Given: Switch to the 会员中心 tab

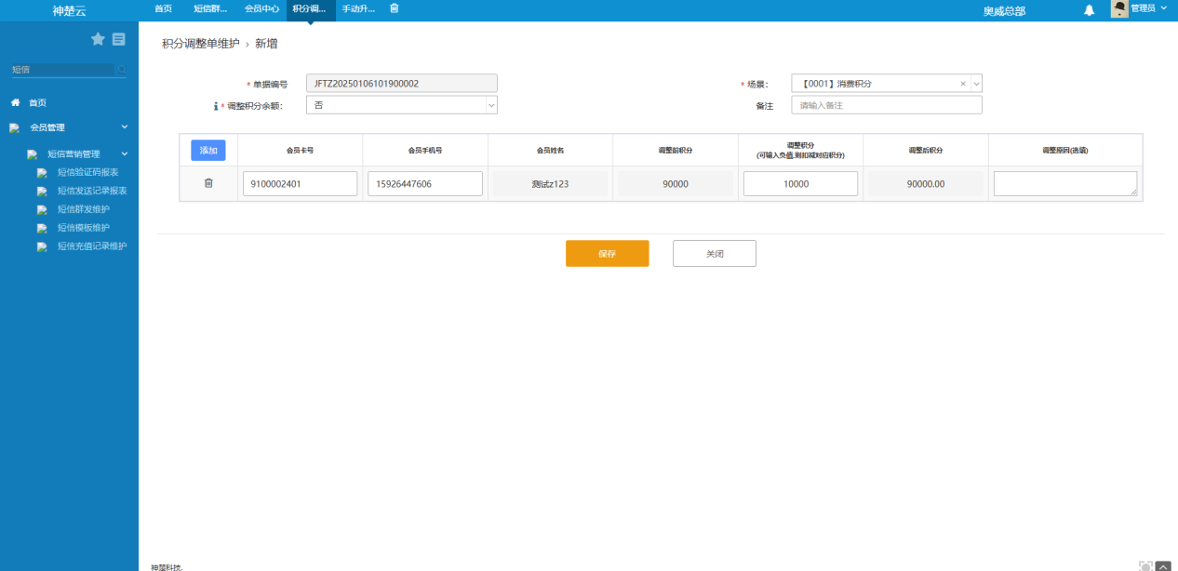Looking at the screenshot, I should pyautogui.click(x=261, y=8).
